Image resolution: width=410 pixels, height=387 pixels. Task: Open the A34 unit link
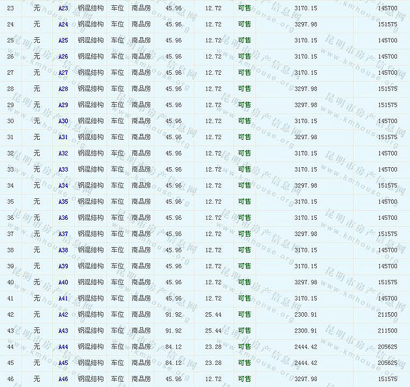pos(63,185)
